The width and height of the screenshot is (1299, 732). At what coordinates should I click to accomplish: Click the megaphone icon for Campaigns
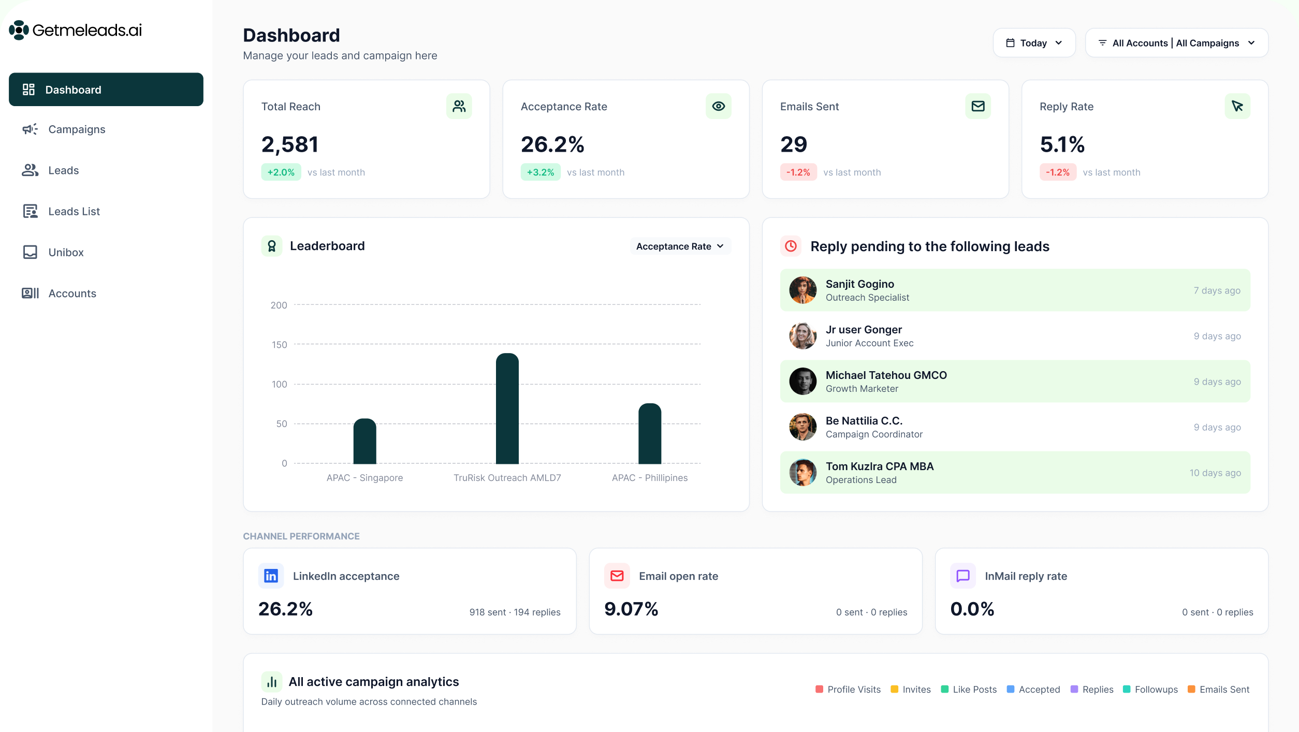30,129
